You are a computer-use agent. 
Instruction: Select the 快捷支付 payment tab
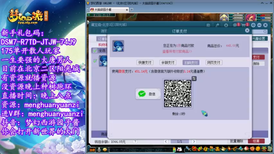(x=145, y=63)
